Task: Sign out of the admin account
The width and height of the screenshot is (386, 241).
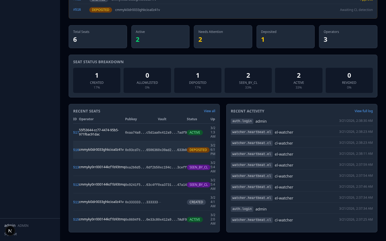Action: [10, 234]
